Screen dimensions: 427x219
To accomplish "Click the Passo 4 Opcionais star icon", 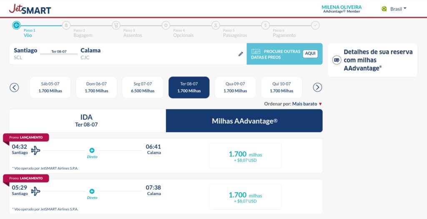I will coord(166,25).
